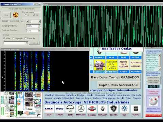Click the speed slider left arrow
Image resolution: width=163 pixels, height=122 pixels.
pyautogui.click(x=27, y=21)
